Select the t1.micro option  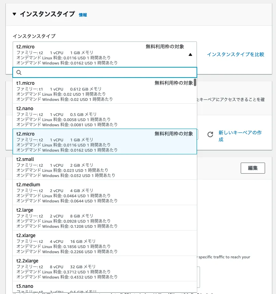(x=105, y=91)
